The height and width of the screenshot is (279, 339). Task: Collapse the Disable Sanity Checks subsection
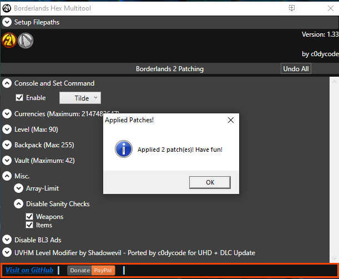19,204
